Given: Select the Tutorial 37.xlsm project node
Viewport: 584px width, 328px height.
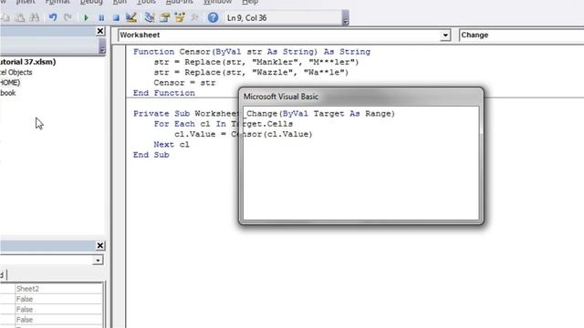Looking at the screenshot, I should coord(27,62).
